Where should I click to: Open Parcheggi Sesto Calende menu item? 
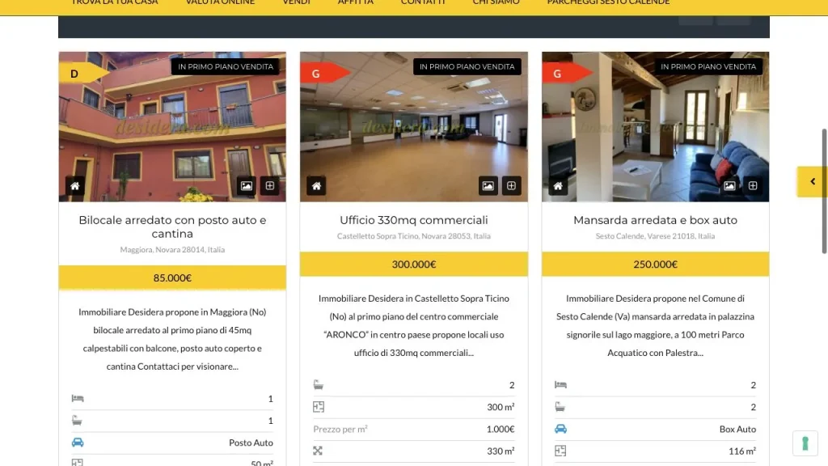pos(608,2)
